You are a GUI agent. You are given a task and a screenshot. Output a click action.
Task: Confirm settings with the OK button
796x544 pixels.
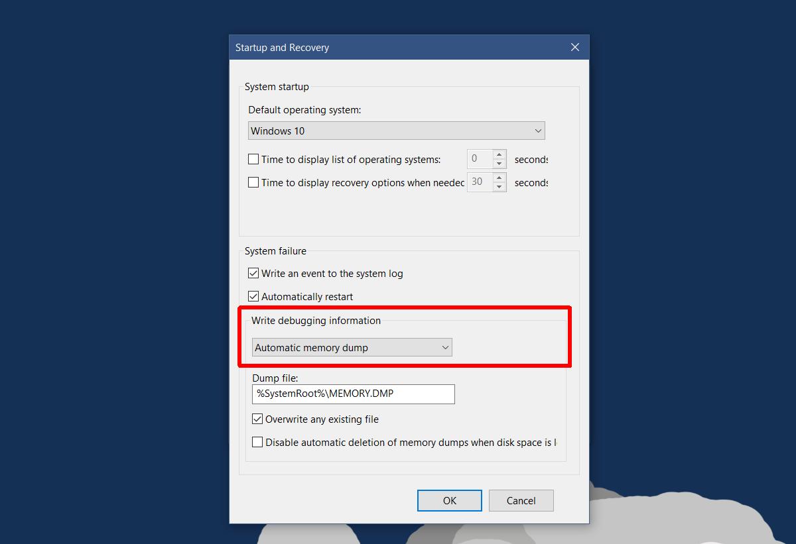pos(450,500)
